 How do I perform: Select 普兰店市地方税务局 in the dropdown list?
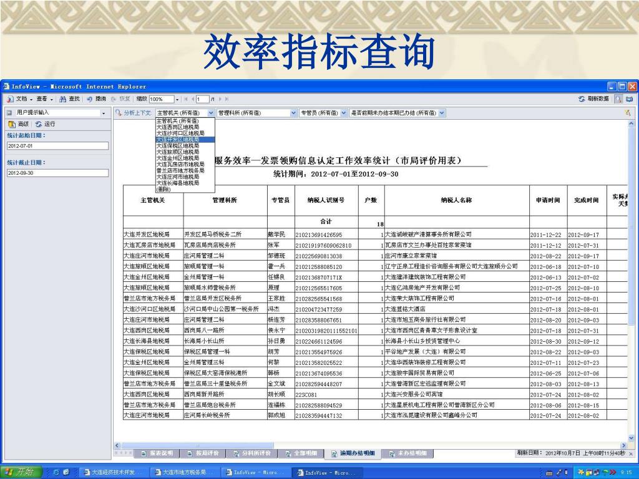(x=185, y=171)
